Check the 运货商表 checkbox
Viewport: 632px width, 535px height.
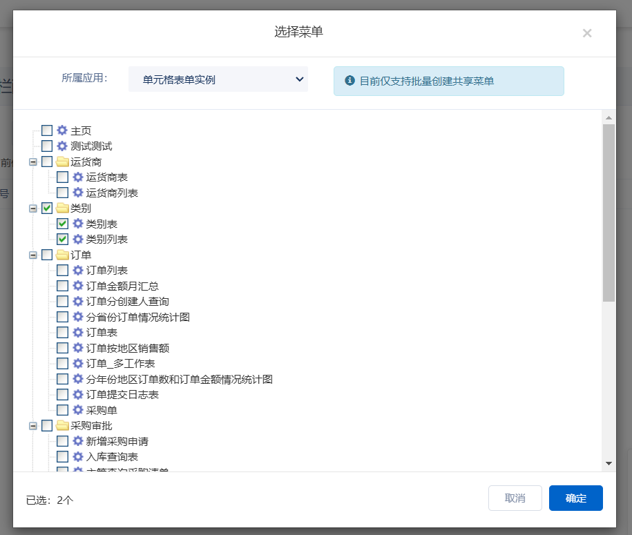pyautogui.click(x=62, y=177)
